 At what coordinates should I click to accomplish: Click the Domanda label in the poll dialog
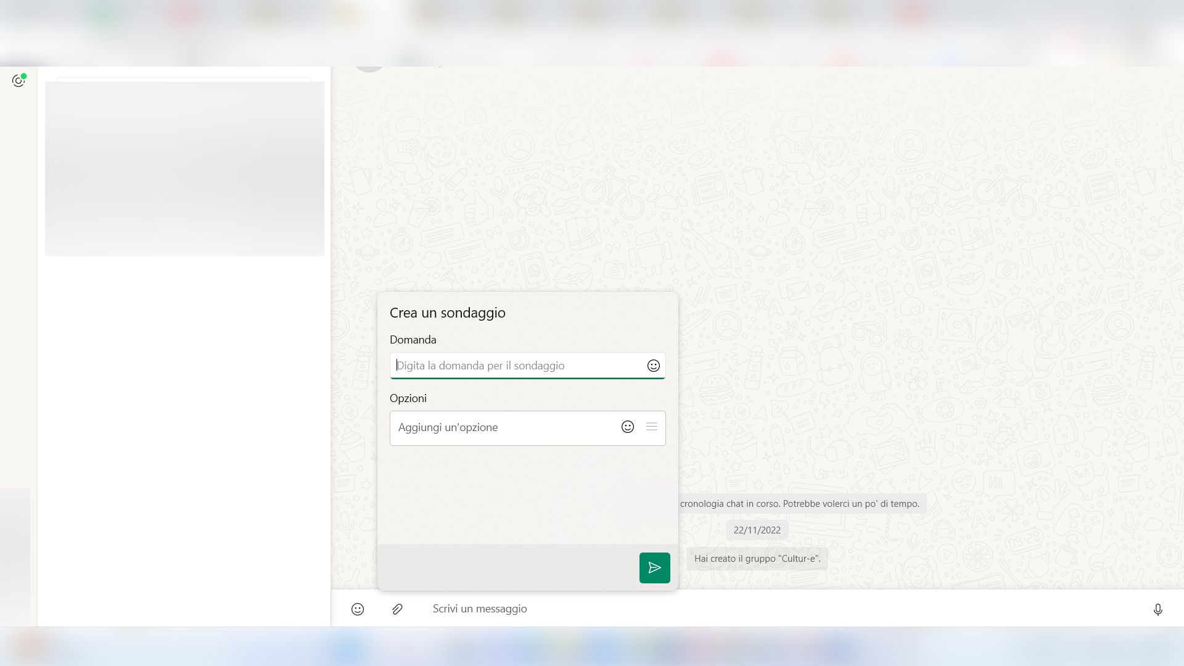413,340
